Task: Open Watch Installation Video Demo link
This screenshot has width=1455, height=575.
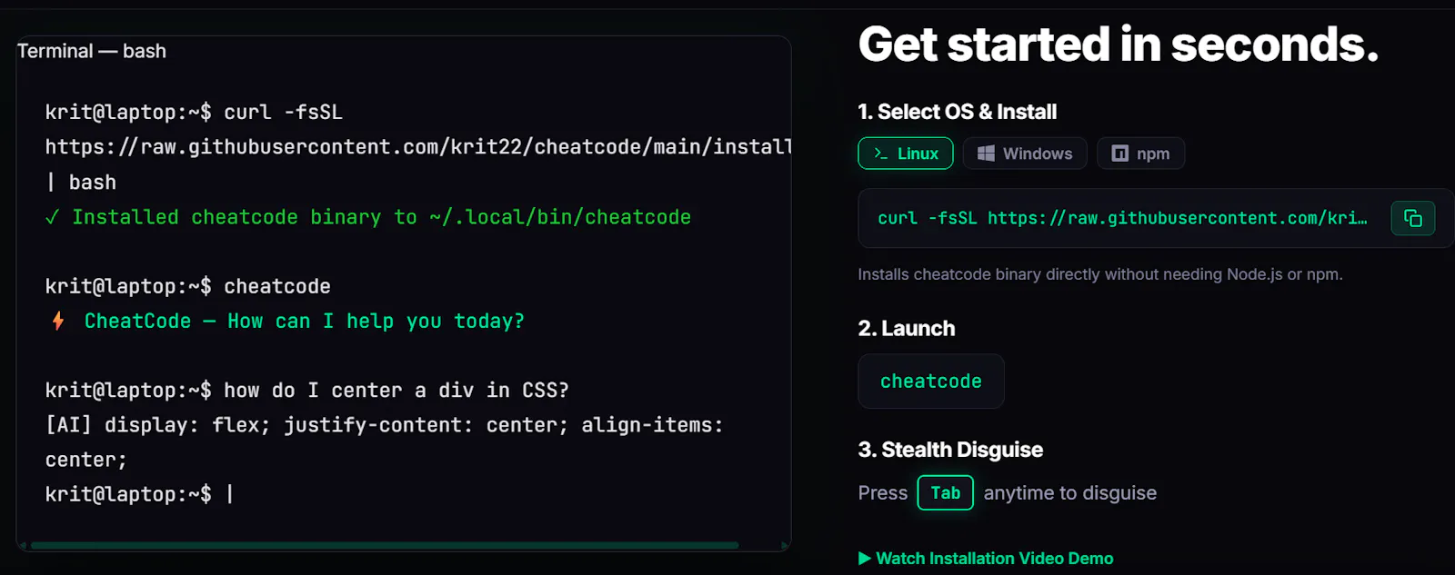Action: [986, 559]
